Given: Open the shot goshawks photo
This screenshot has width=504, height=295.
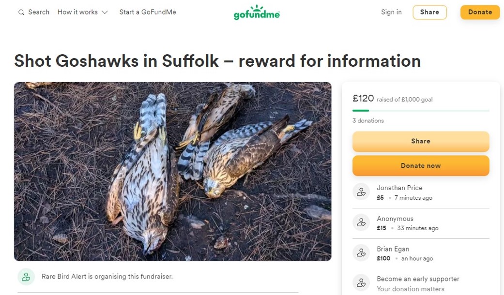Looking at the screenshot, I should 172,171.
